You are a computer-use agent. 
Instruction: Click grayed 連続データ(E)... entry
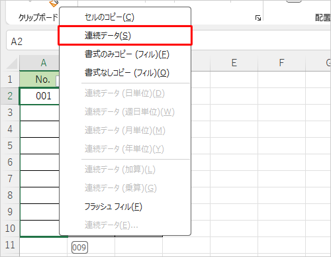(x=125, y=225)
